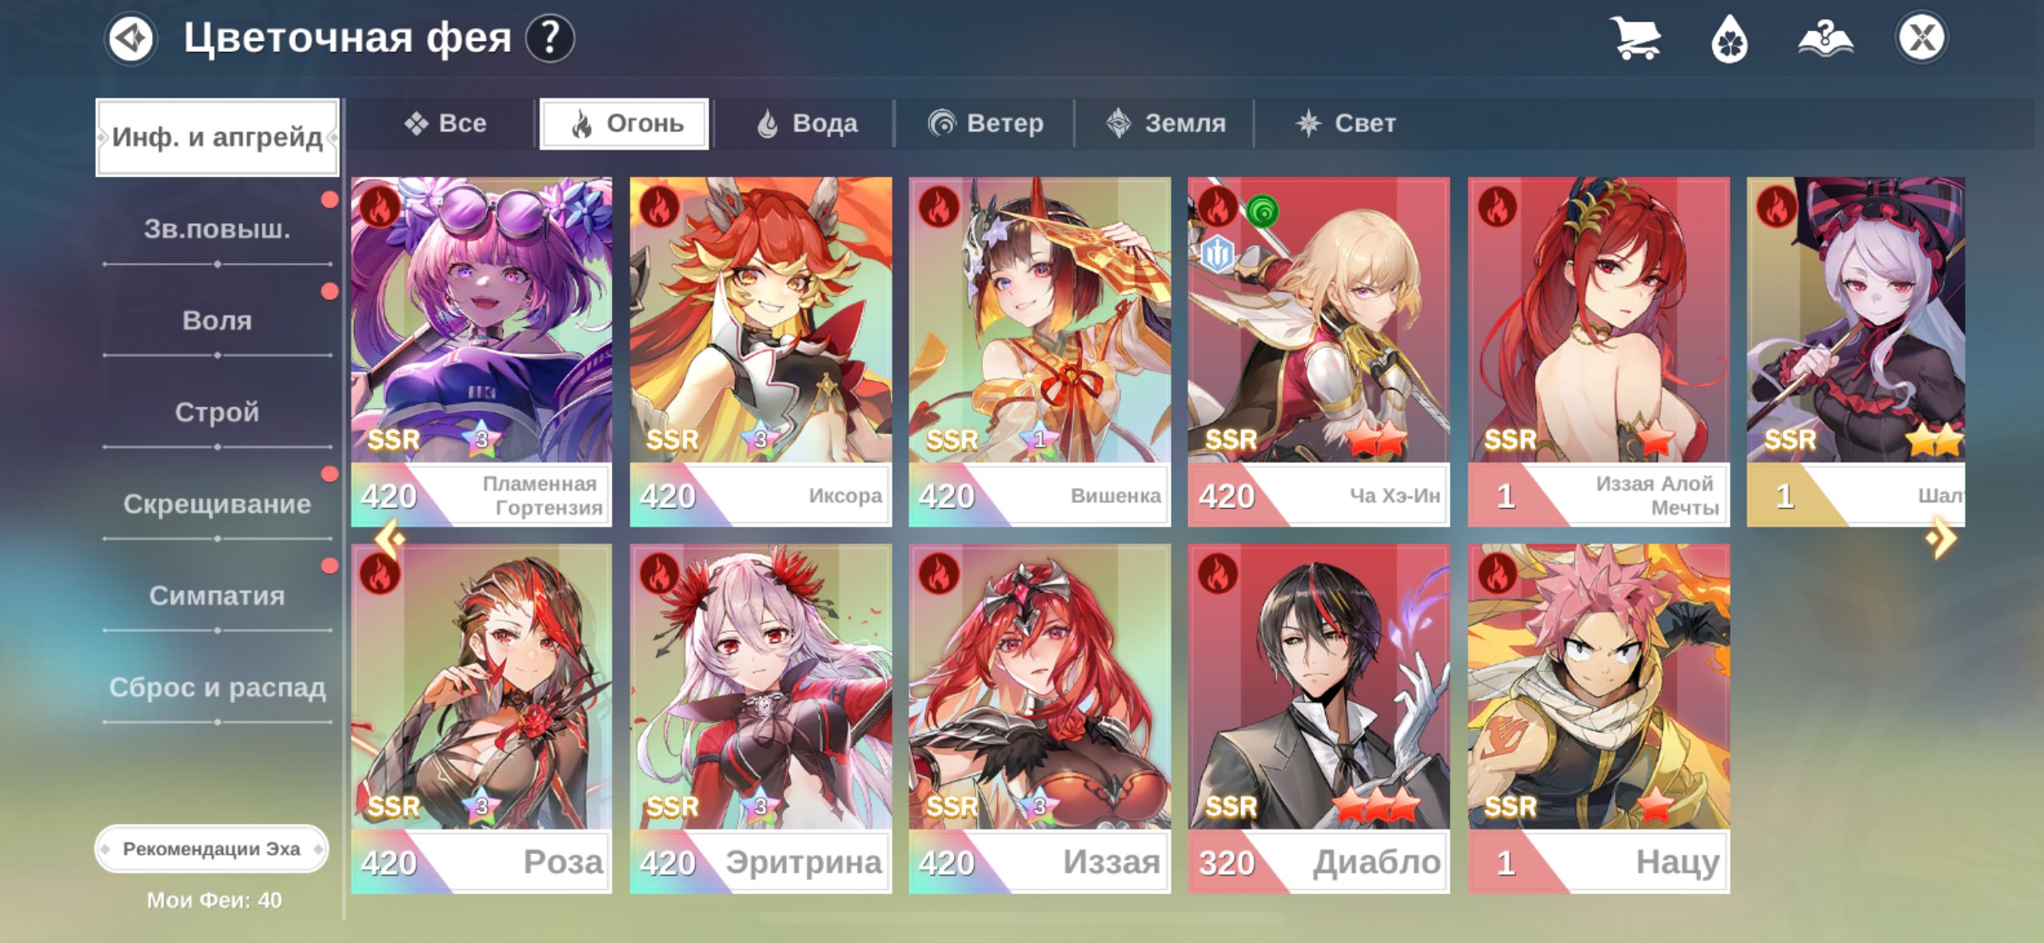Viewport: 2044px width, 943px height.
Task: Open the Зв.повыш. section
Action: [217, 230]
